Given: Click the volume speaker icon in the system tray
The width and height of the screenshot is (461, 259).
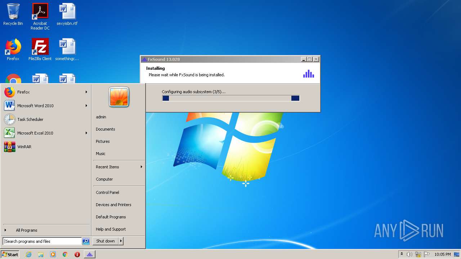Looking at the screenshot, I should coord(409,254).
